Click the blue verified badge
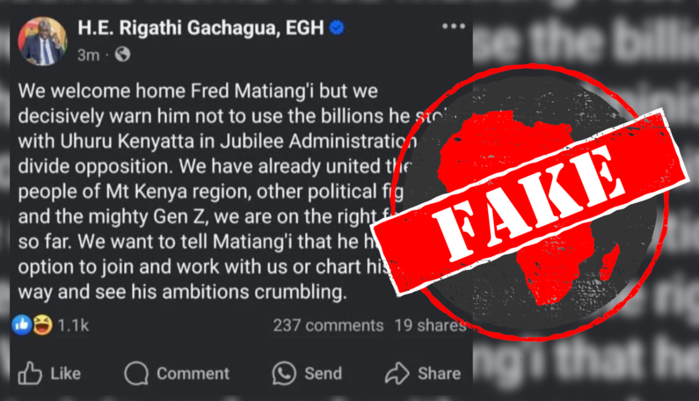This screenshot has height=401, width=699. [x=337, y=27]
